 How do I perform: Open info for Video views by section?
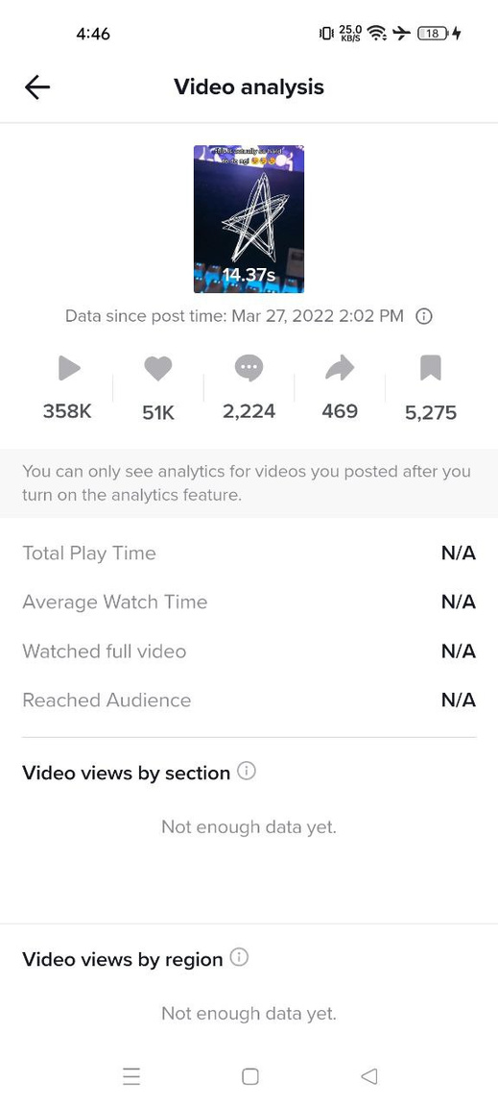pyautogui.click(x=247, y=771)
